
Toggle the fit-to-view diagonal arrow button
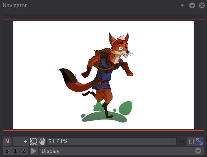click(199, 141)
